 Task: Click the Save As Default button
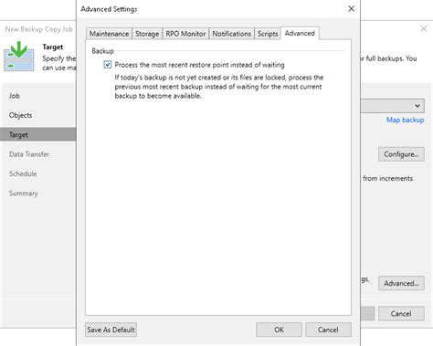tap(111, 330)
